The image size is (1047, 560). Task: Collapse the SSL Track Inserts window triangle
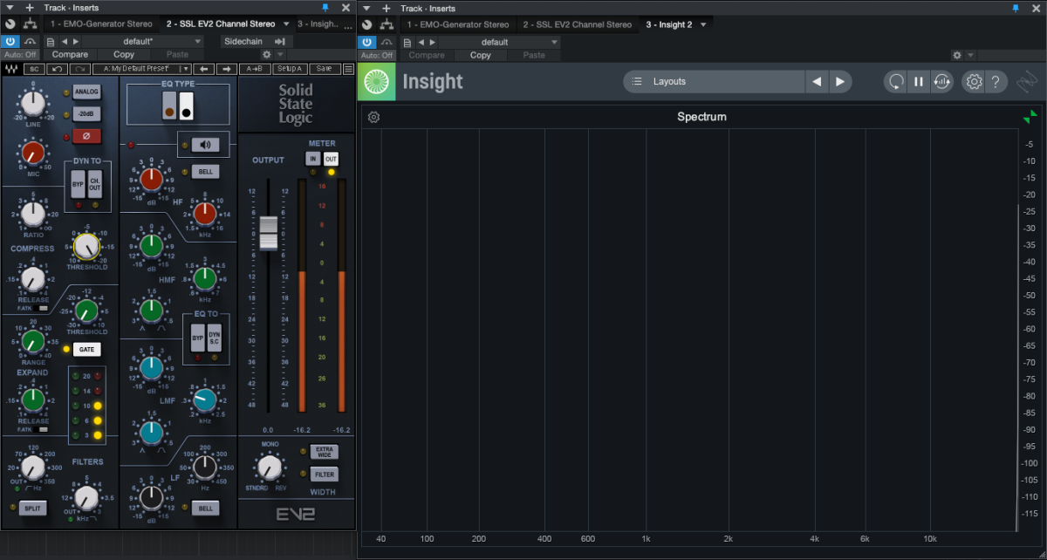(x=11, y=8)
